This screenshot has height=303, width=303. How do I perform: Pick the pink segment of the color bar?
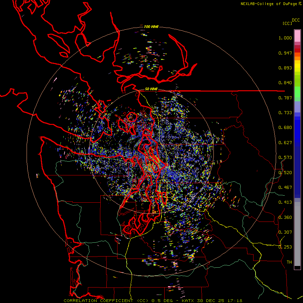(297, 36)
